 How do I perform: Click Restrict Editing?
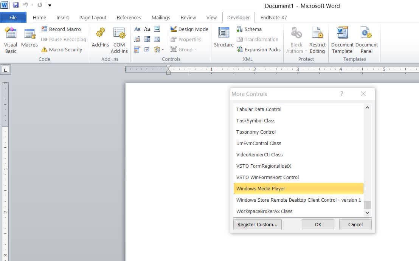point(317,40)
